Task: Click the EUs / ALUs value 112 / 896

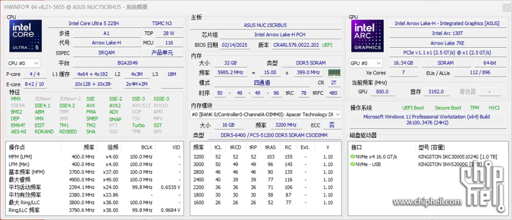Action: pos(480,73)
